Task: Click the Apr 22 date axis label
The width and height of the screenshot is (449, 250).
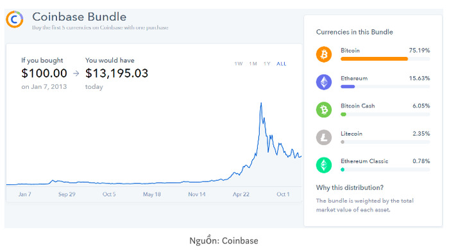Action: click(x=241, y=194)
